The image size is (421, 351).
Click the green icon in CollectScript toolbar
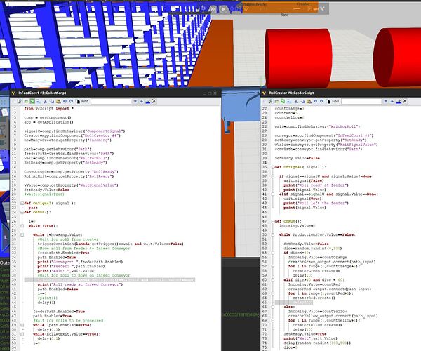click(32, 101)
